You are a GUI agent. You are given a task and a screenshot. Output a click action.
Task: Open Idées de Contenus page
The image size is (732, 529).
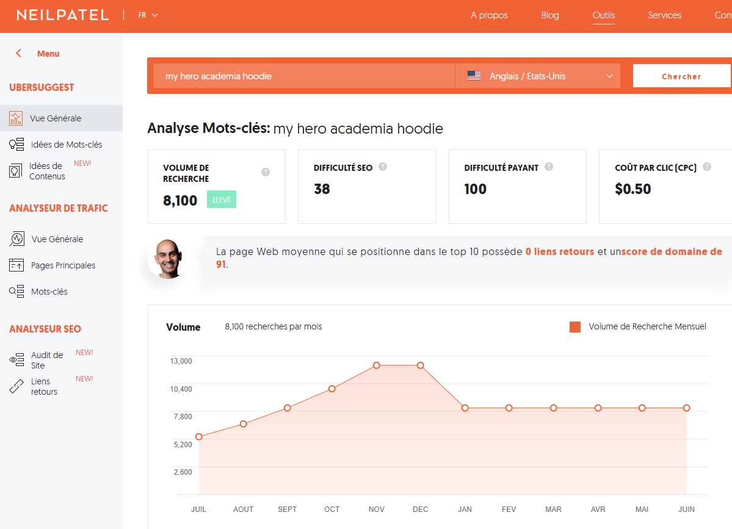(47, 171)
